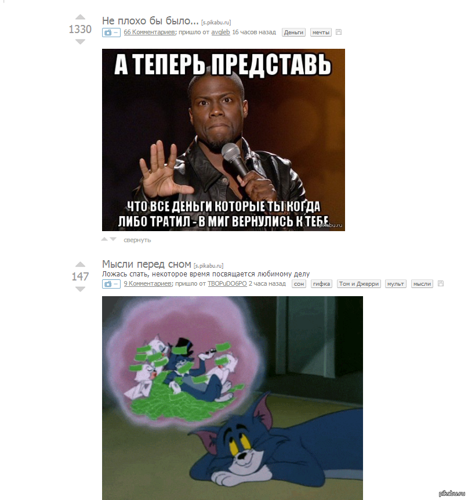Open the 'Мысли перед сном' post title
The image size is (468, 500).
click(x=147, y=264)
